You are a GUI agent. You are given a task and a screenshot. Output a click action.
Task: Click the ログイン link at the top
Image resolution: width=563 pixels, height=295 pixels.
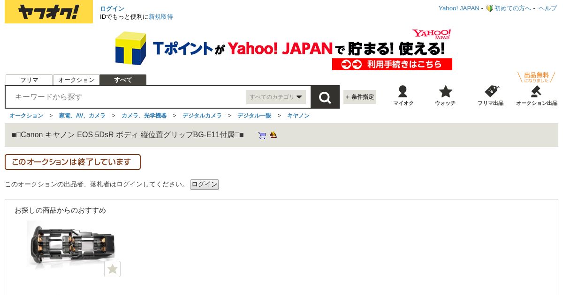pos(112,8)
